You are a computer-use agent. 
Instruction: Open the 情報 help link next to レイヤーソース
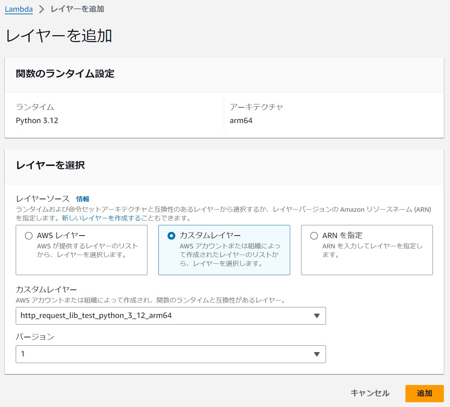[82, 199]
